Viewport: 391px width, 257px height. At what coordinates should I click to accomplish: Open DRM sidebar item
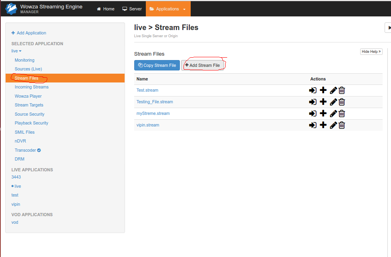click(20, 159)
